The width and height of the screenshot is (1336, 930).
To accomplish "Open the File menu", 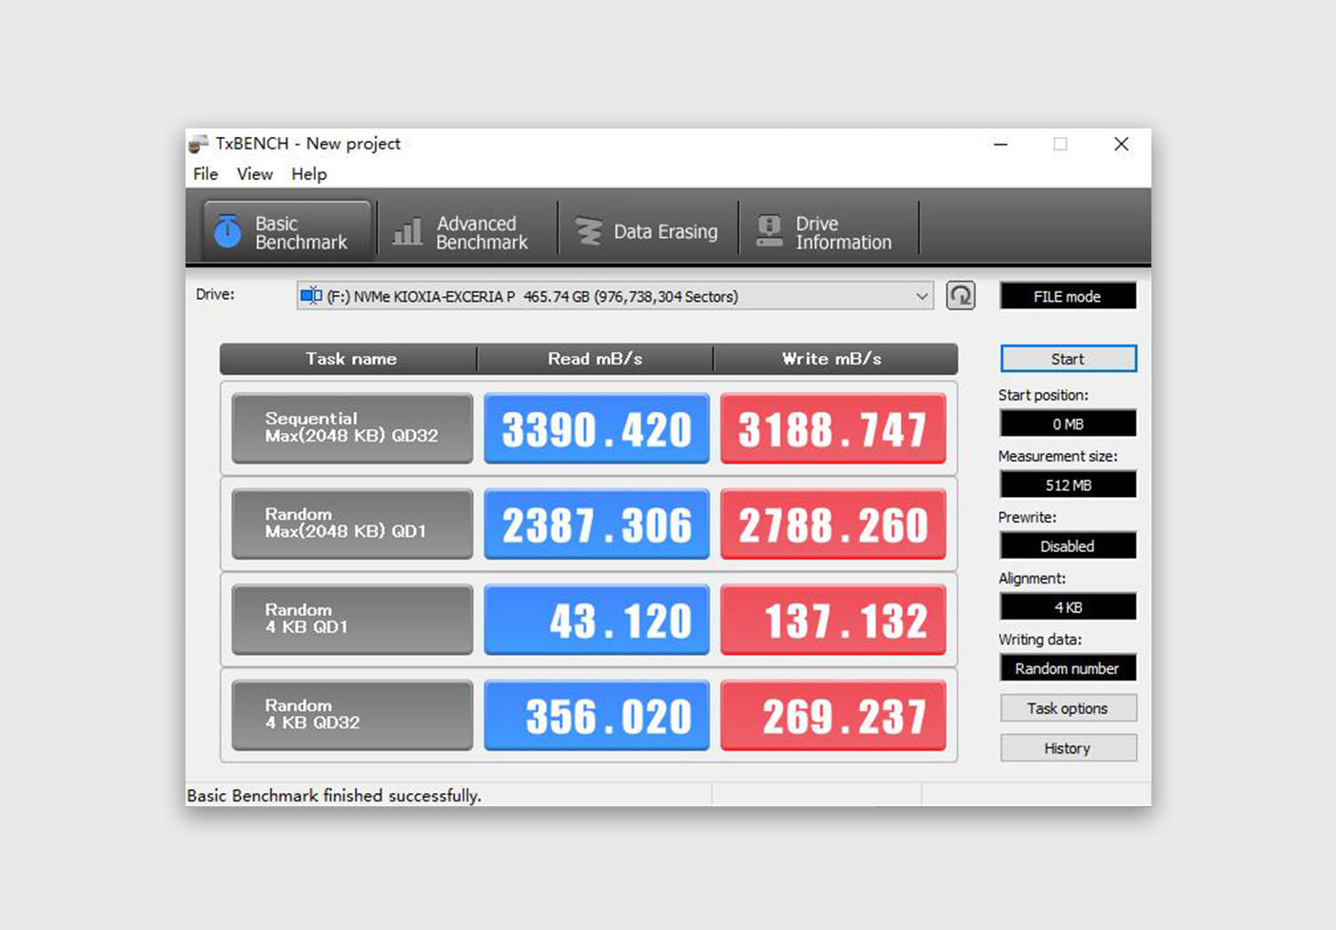I will point(206,174).
